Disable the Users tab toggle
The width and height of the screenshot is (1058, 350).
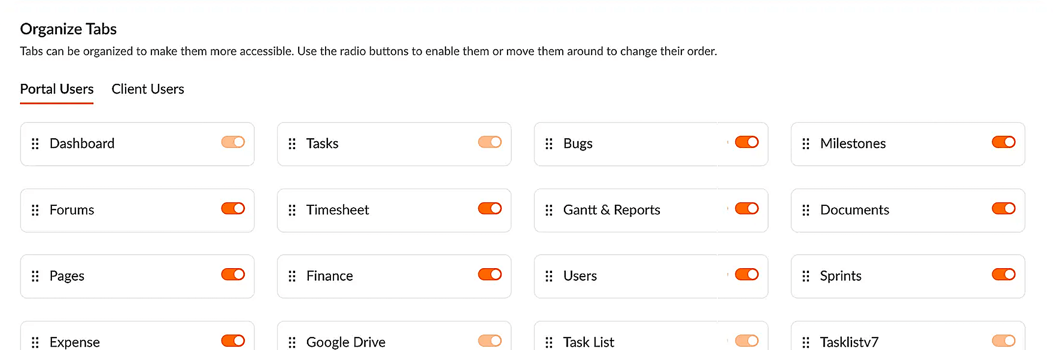coord(747,275)
